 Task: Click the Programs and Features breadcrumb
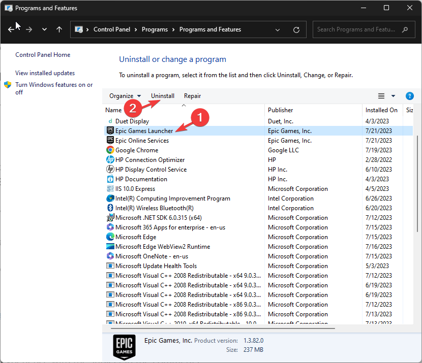[210, 29]
